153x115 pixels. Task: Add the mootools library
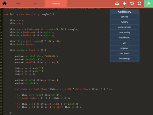pos(124,53)
